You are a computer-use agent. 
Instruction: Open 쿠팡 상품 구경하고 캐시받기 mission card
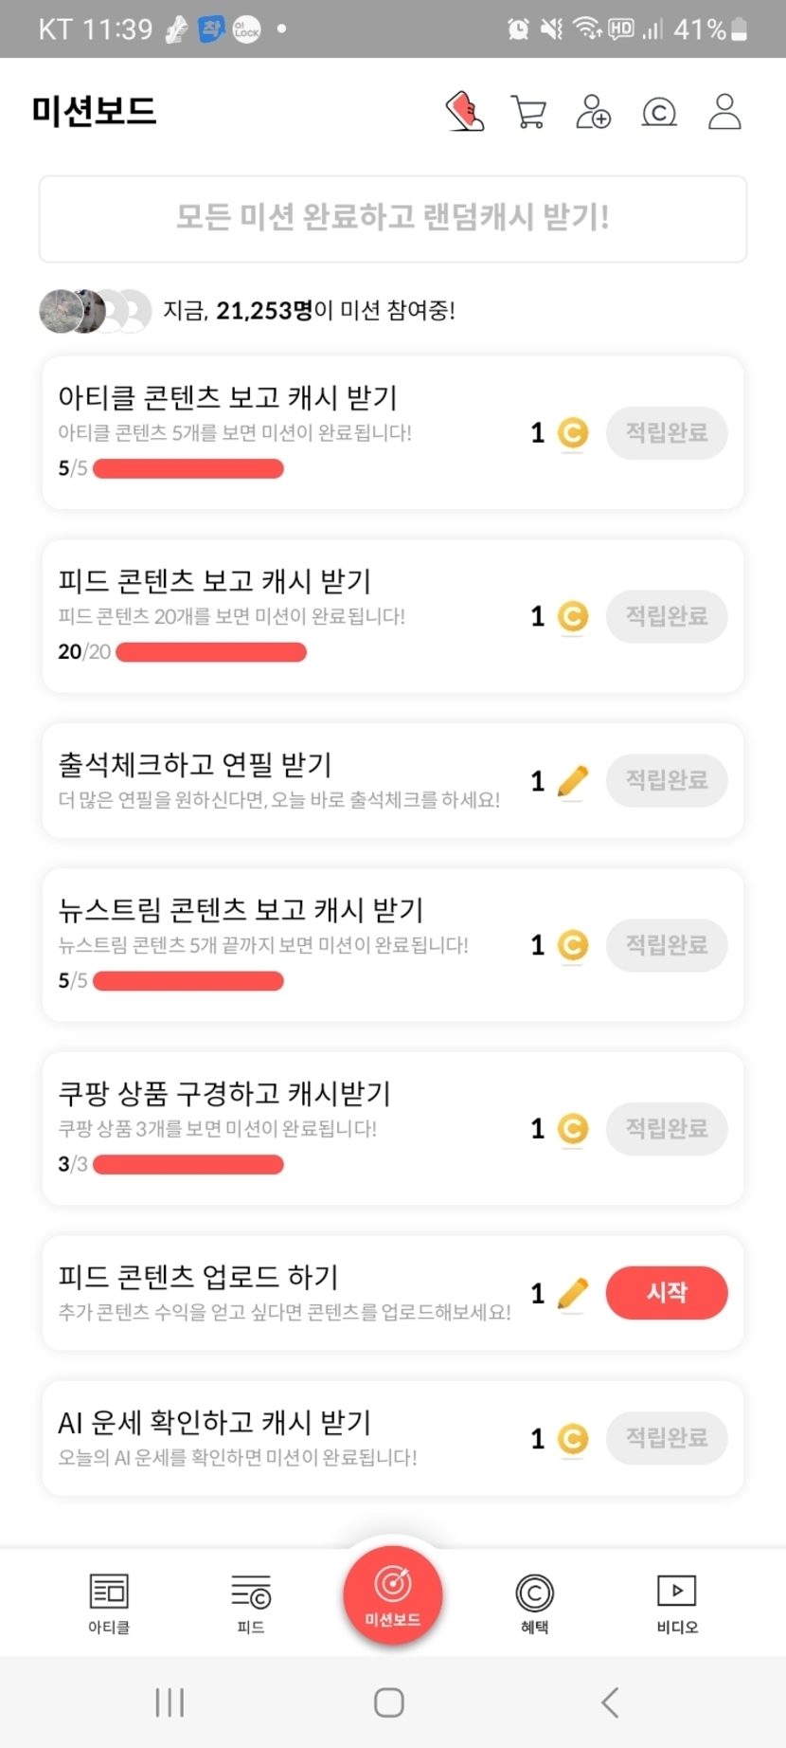pos(284,1127)
